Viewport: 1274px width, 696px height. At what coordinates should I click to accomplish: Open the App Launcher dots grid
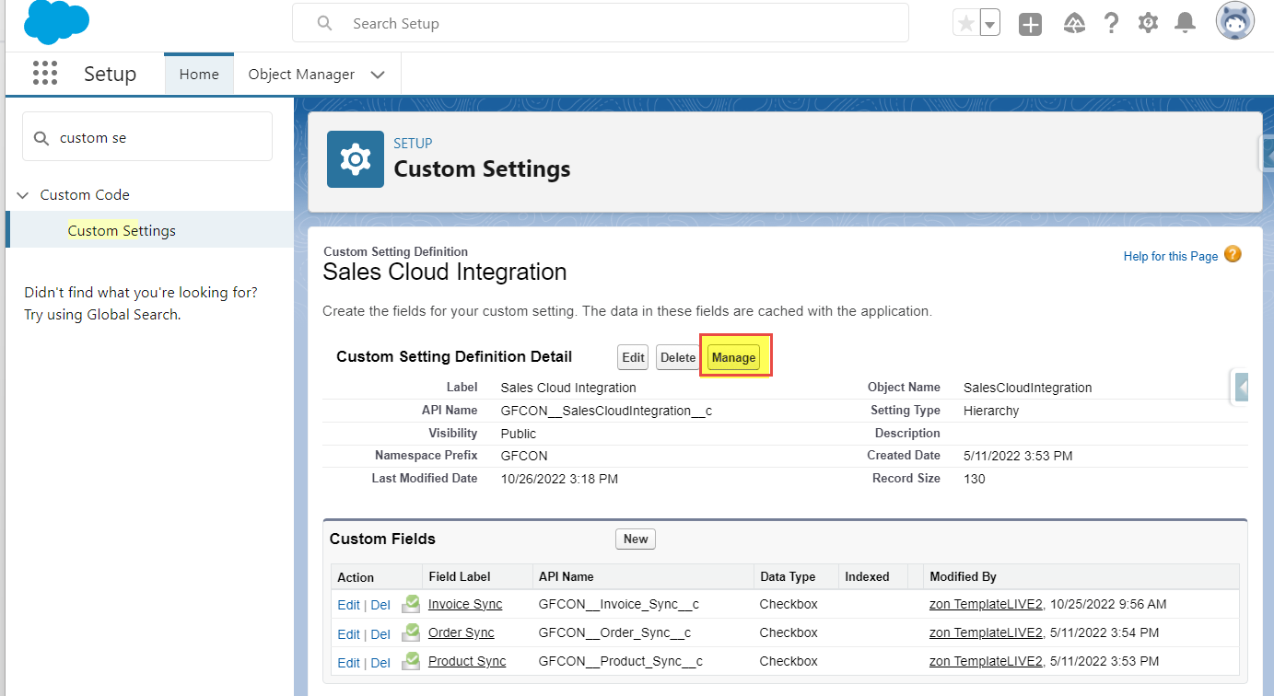click(45, 74)
